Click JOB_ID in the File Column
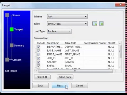 tap(51, 58)
